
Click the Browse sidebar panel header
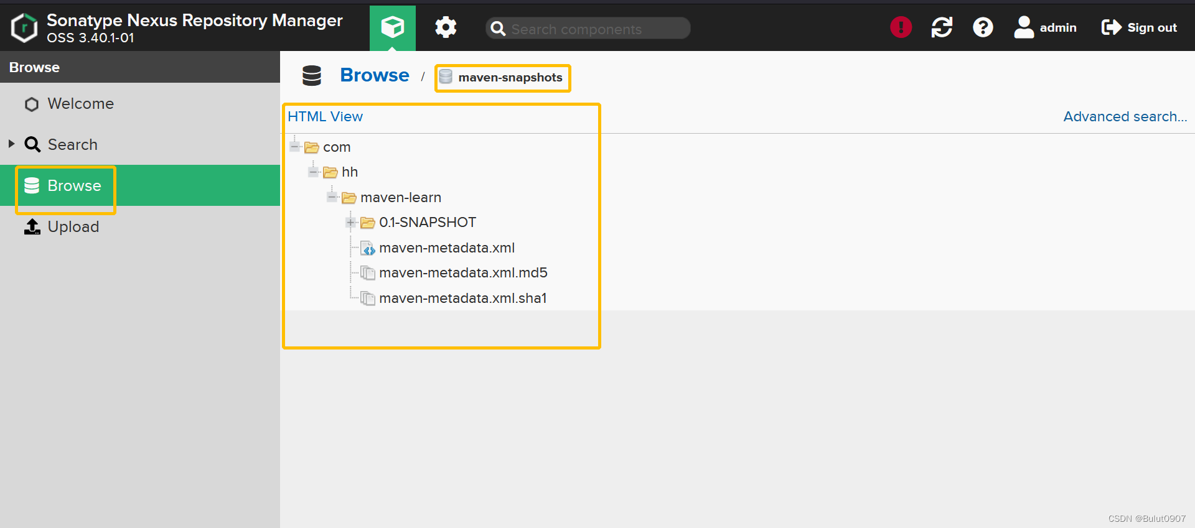coord(140,67)
